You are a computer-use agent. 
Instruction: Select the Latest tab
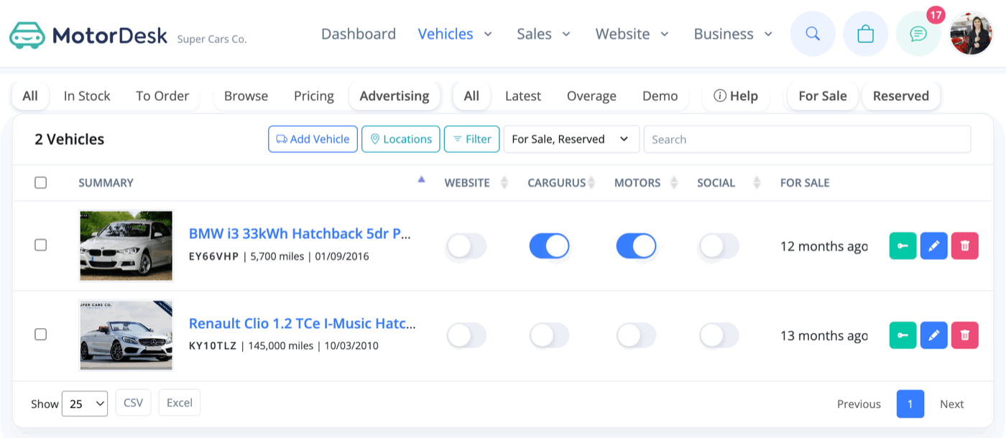click(x=523, y=96)
